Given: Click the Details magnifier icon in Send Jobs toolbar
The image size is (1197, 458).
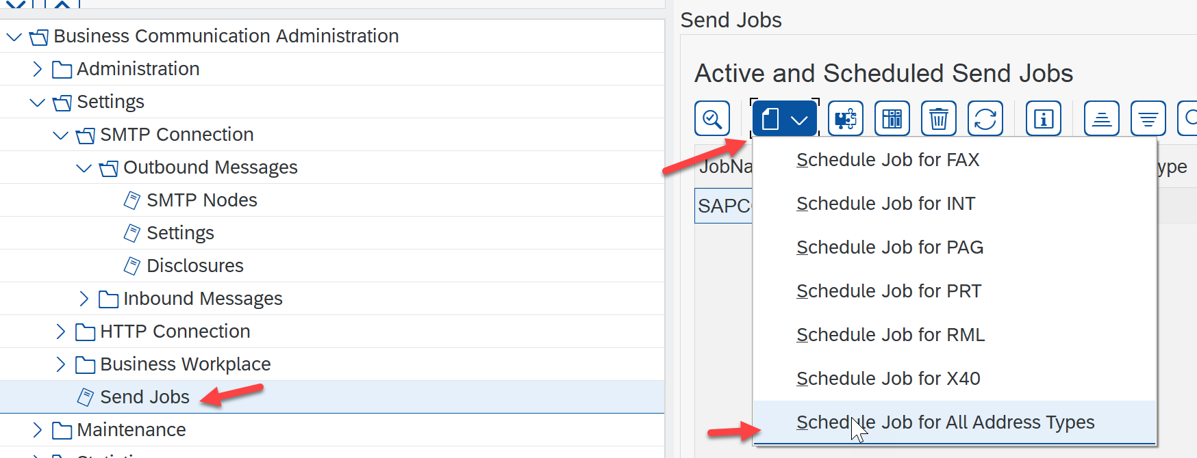Looking at the screenshot, I should point(712,119).
